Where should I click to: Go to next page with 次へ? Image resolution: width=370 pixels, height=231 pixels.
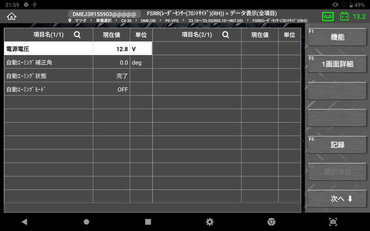[x=337, y=199]
